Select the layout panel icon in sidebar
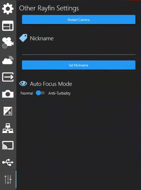Screen dimensions: 141x190 pos(8,26)
